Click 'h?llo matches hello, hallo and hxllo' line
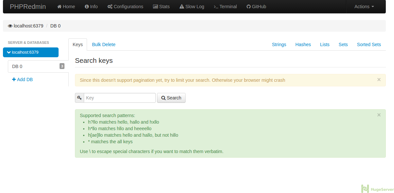This screenshot has height=193, width=394. pyautogui.click(x=123, y=122)
